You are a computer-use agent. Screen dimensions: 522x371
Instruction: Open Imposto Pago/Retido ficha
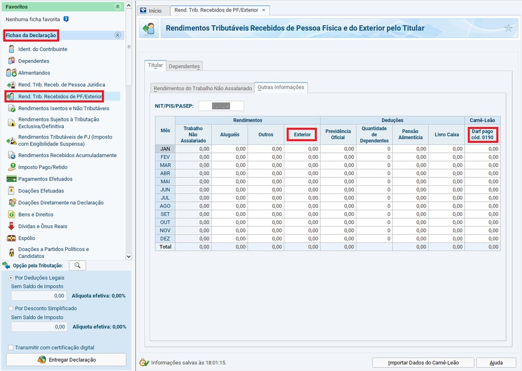(42, 167)
